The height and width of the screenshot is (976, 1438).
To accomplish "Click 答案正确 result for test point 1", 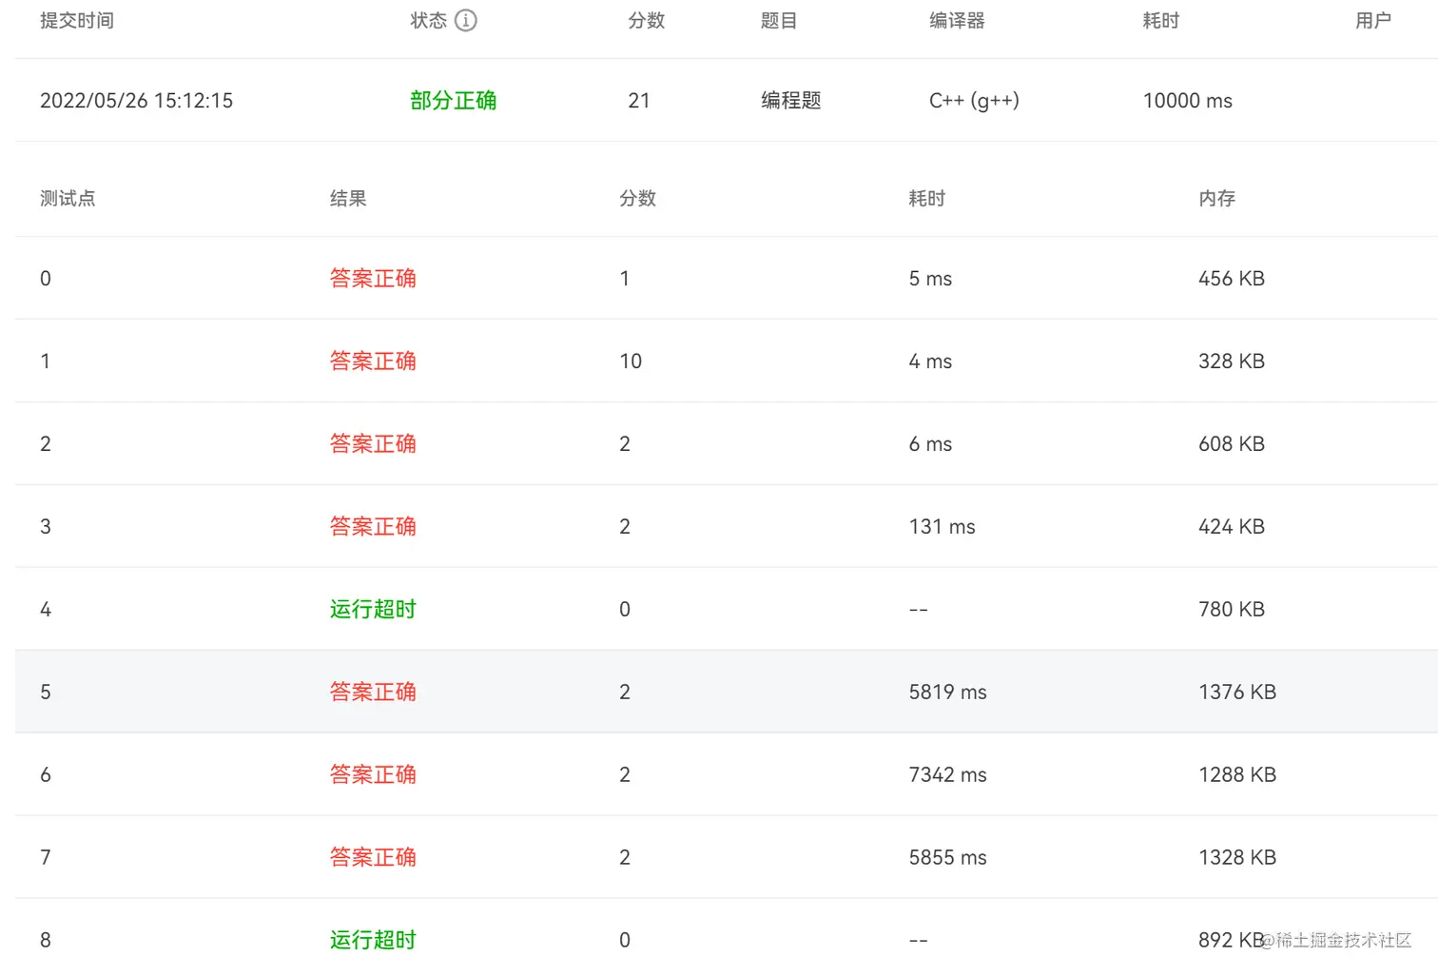I will [x=373, y=361].
